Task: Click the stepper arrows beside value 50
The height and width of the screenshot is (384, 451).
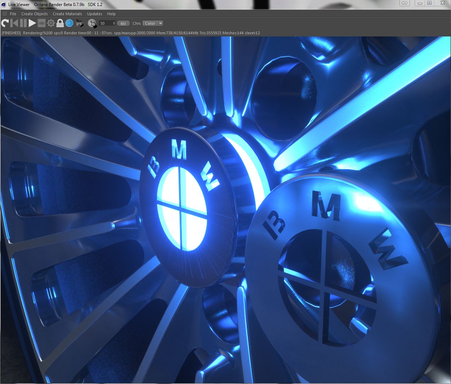Action: (x=114, y=23)
